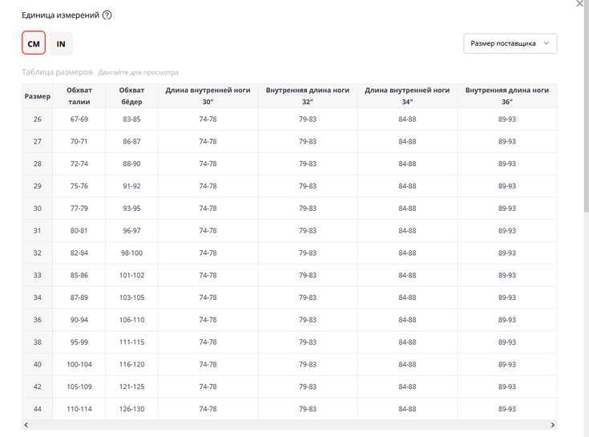This screenshot has width=589, height=437.
Task: Switch units to IN
Action: pos(61,43)
